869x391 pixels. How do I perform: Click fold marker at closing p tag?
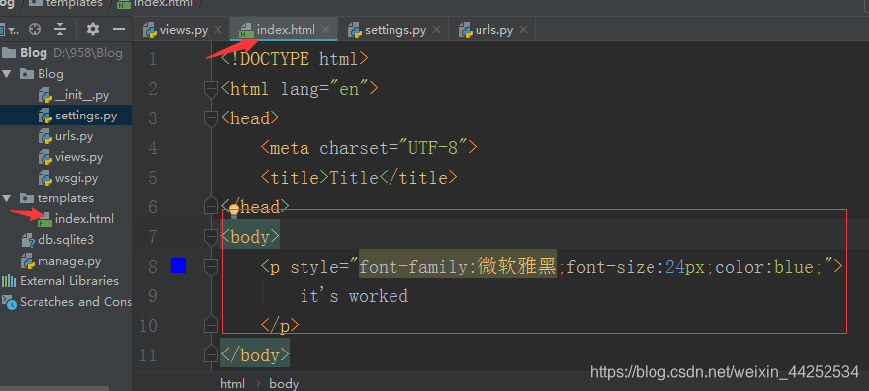coord(211,324)
